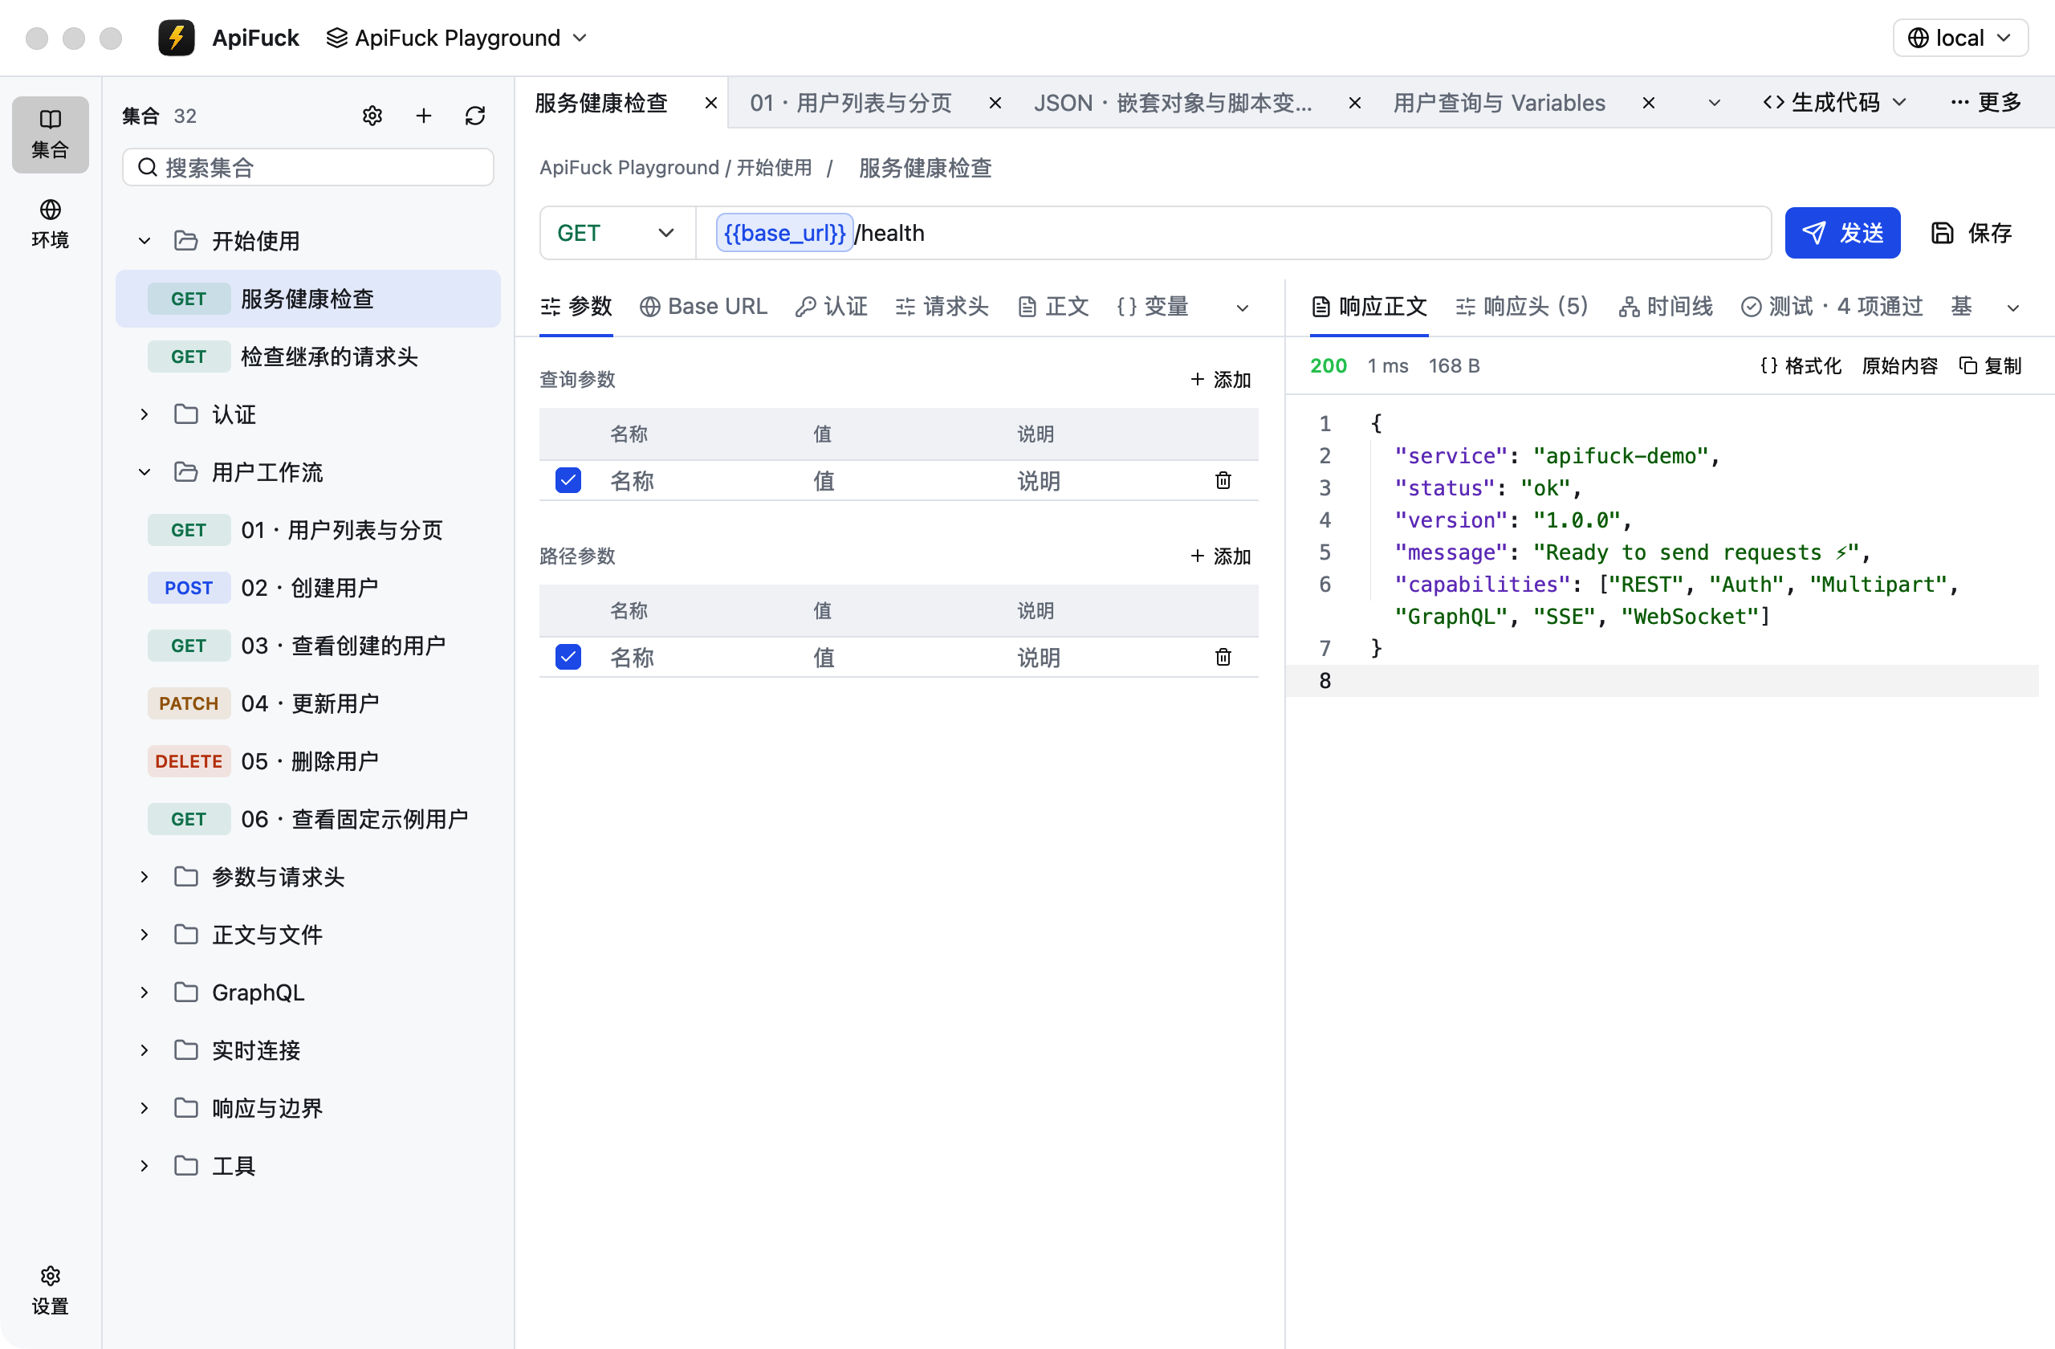This screenshot has width=2055, height=1349.
Task: Open request 检查继承的请求头
Action: coord(308,357)
